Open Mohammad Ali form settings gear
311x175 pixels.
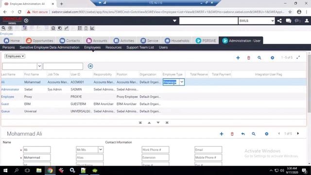(267, 134)
